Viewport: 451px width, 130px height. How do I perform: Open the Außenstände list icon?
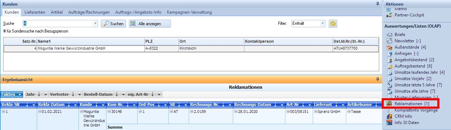point(389,47)
